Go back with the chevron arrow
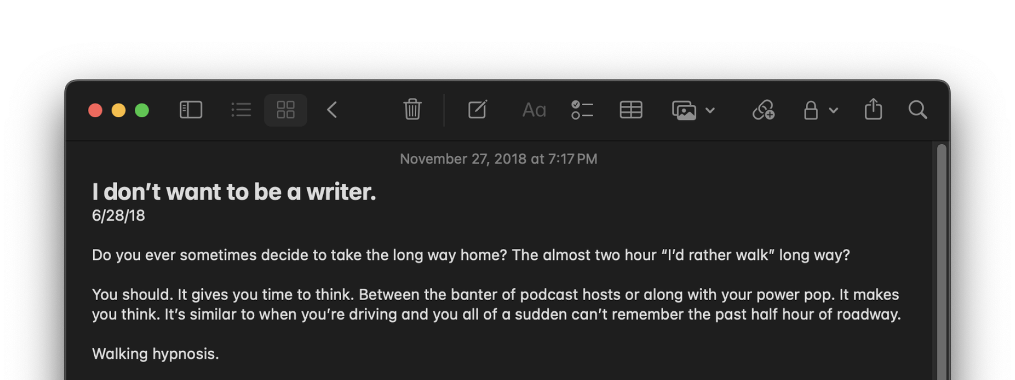Viewport: 1015px width, 380px height. pyautogui.click(x=332, y=110)
